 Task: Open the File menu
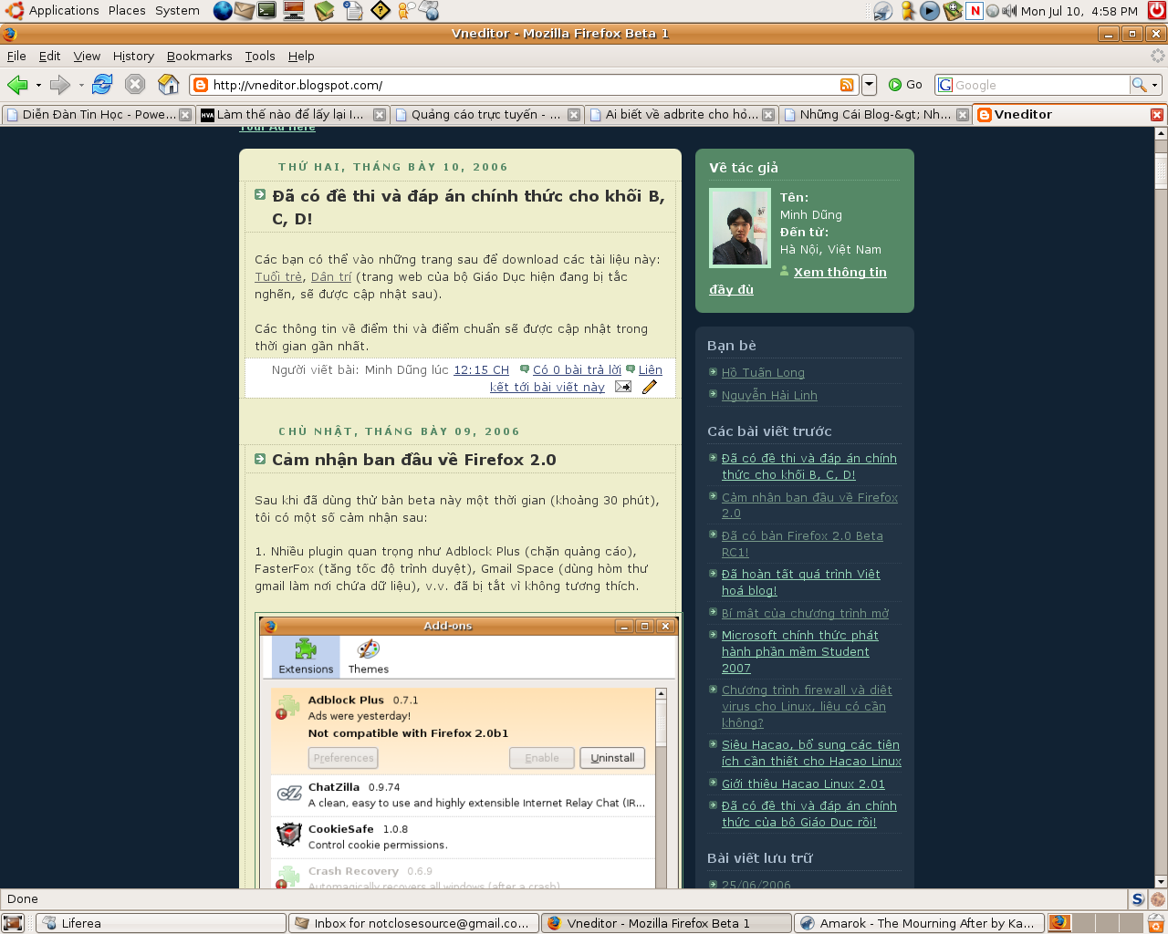point(16,57)
